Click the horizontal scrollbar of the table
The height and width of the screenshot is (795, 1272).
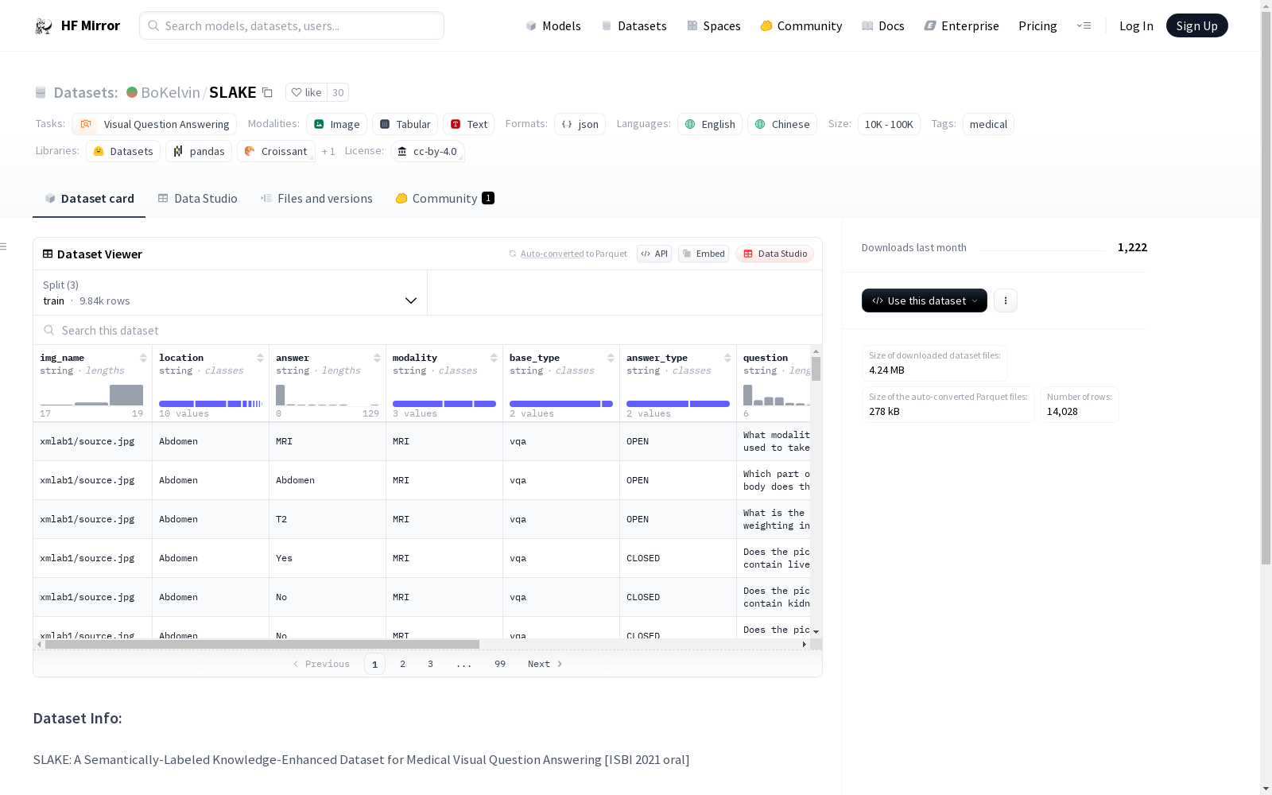pyautogui.click(x=262, y=645)
